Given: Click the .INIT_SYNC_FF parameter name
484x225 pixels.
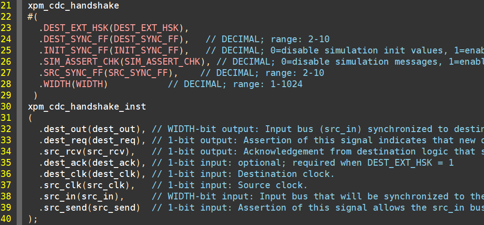Looking at the screenshot, I should tap(72, 51).
